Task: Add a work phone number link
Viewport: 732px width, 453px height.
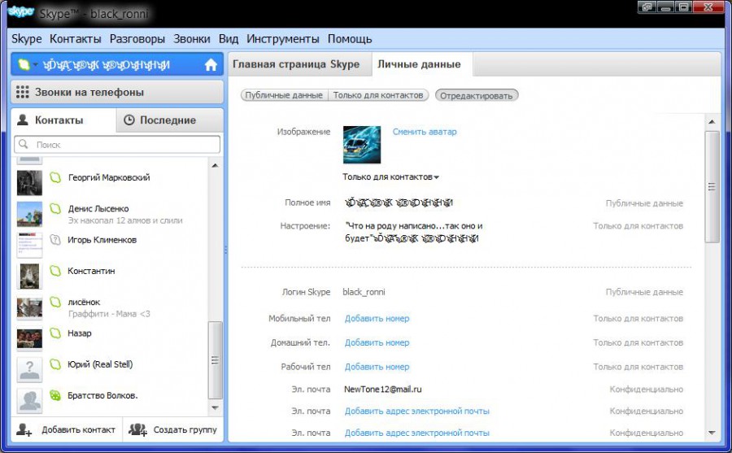Action: click(377, 367)
